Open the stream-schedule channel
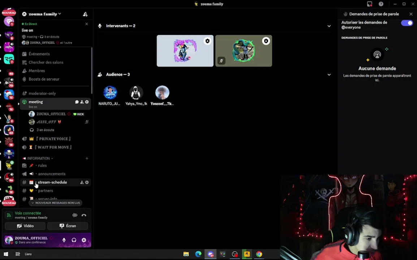This screenshot has width=417, height=260. click(x=52, y=182)
